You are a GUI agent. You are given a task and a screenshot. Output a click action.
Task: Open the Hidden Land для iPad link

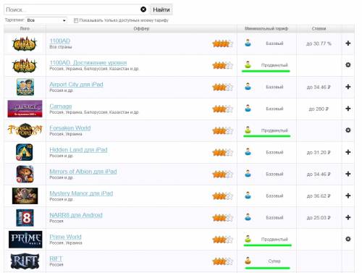pyautogui.click(x=78, y=150)
